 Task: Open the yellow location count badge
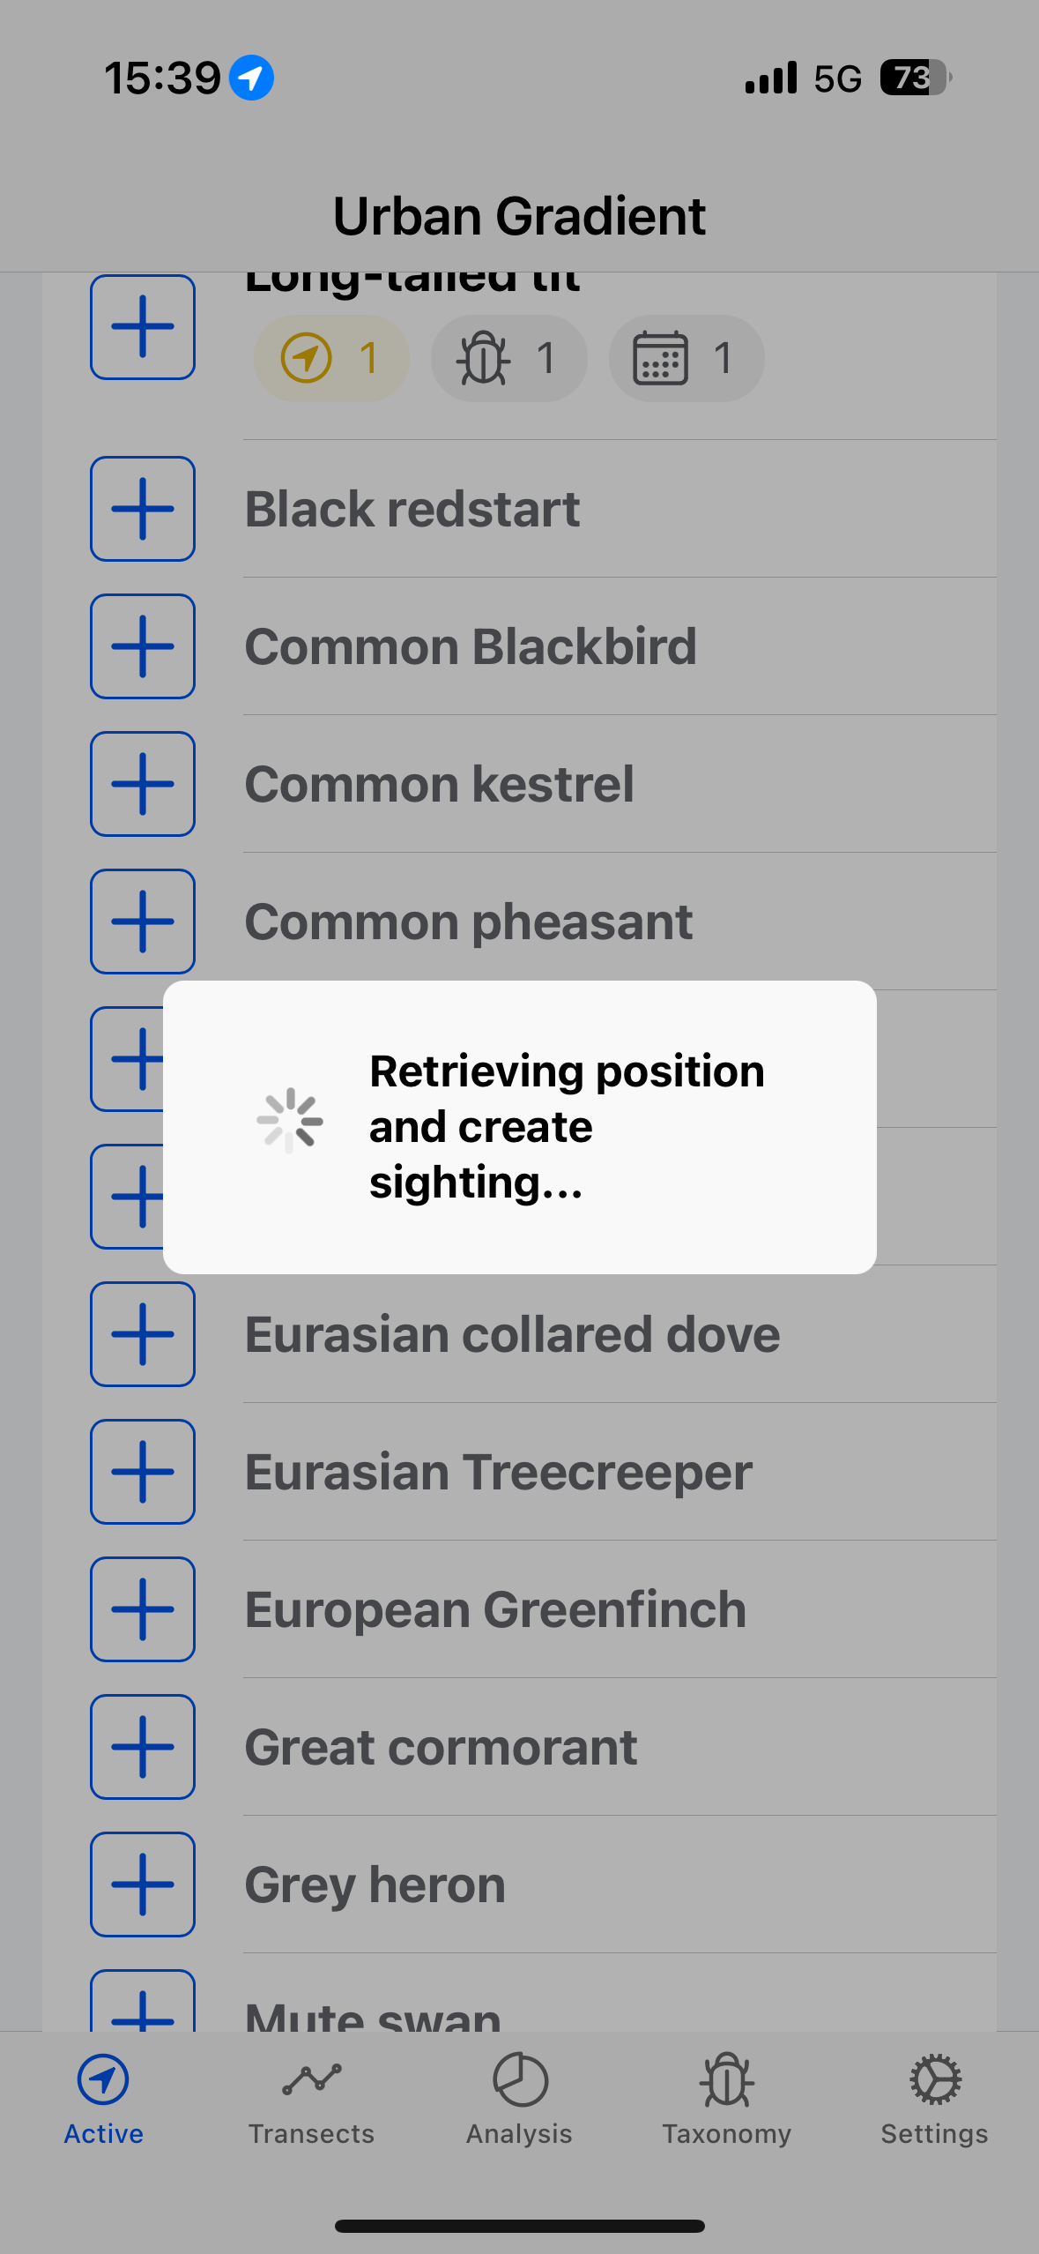[x=331, y=358]
